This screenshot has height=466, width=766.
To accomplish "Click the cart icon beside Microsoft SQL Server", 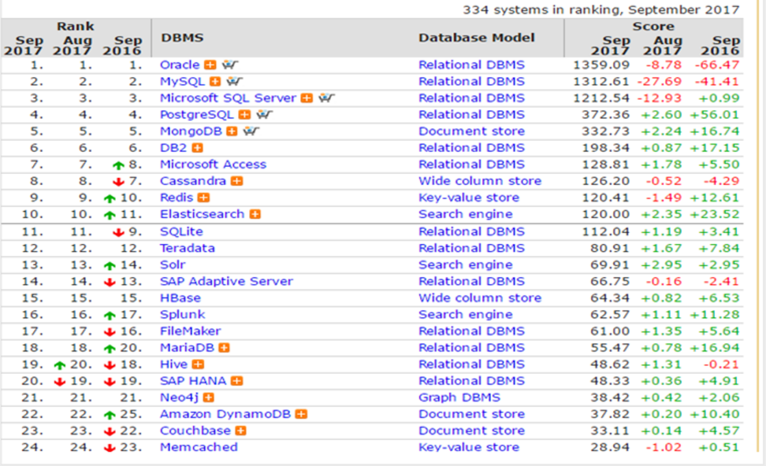I will [327, 98].
